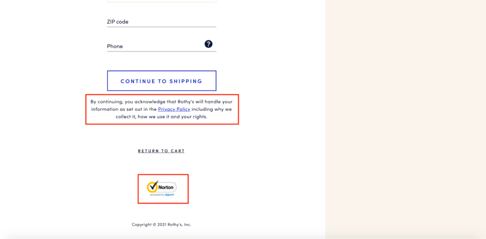The width and height of the screenshot is (486, 239).
Task: Click the 'powered by' caption under Norton
Action: coord(157,195)
